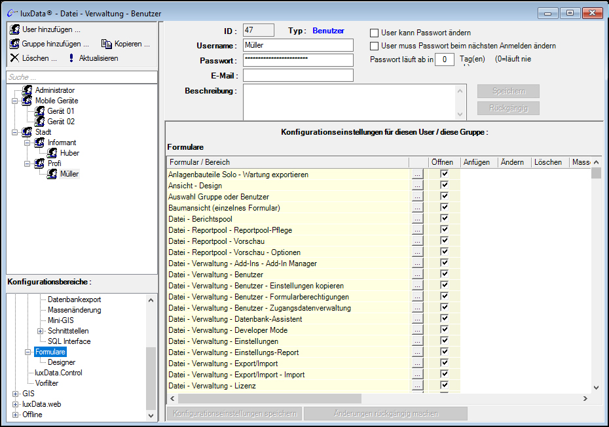Select the Huber user icon in tree
Screen dimensions: 609x427
[52, 153]
